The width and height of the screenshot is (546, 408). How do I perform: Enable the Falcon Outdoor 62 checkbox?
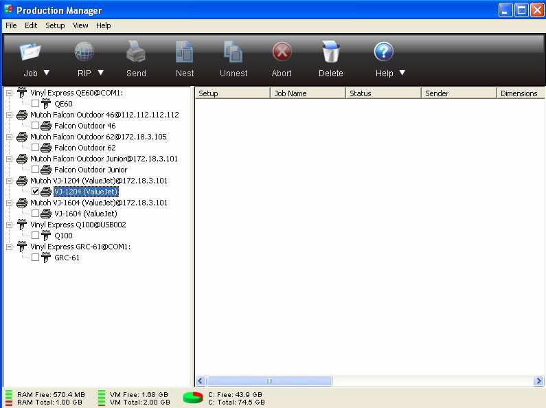point(35,147)
